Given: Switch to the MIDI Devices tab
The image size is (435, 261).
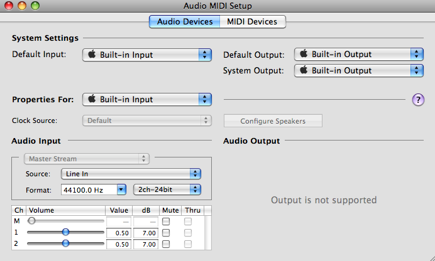Looking at the screenshot, I should click(x=253, y=21).
